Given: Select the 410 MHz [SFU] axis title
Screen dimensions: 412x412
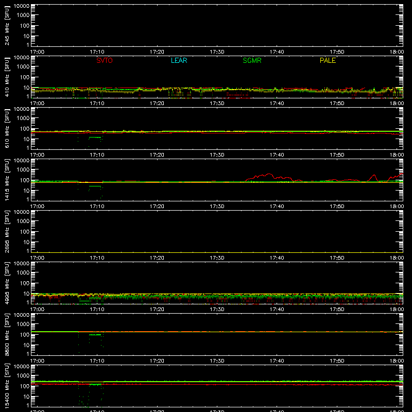Looking at the screenshot, I should point(7,77).
